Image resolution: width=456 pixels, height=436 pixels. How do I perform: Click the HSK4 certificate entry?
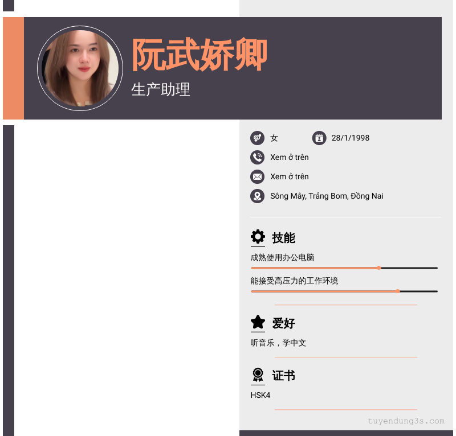[x=260, y=395]
